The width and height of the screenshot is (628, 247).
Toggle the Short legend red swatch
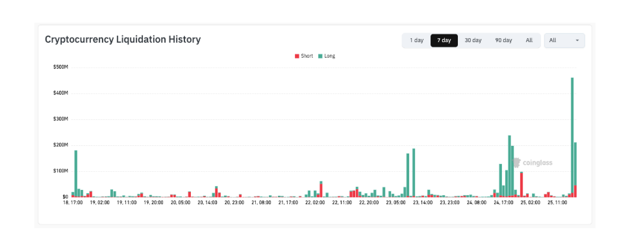point(297,56)
